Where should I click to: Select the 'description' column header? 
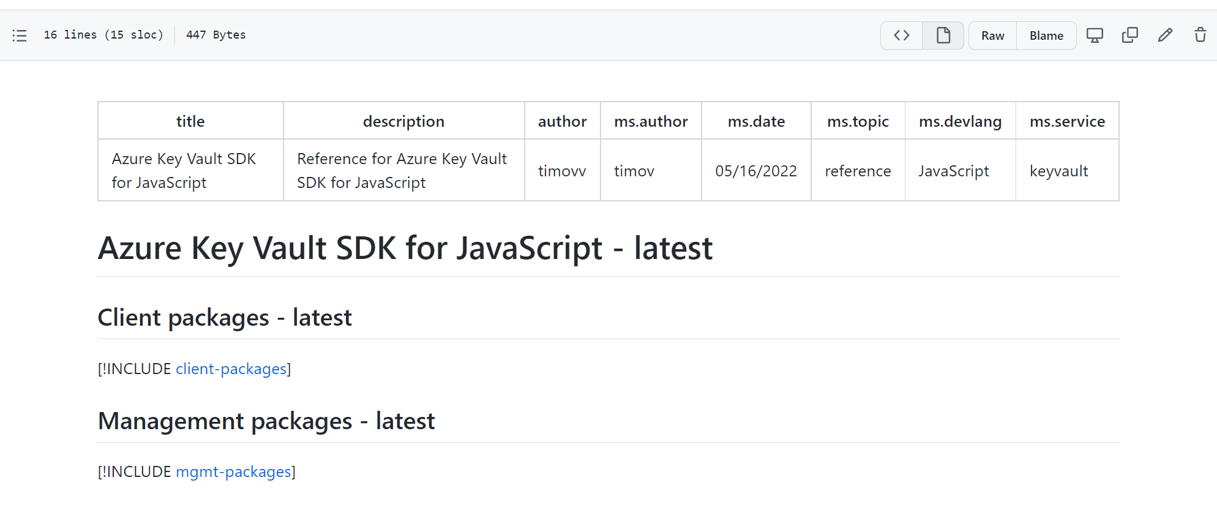point(403,121)
